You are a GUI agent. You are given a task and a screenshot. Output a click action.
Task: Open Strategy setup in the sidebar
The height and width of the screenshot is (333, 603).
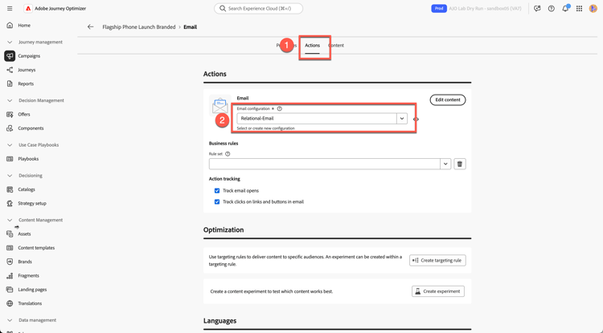coord(32,203)
